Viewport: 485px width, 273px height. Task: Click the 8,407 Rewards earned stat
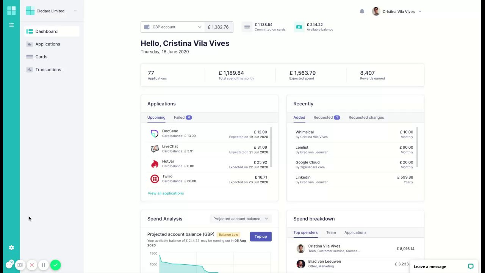[372, 75]
